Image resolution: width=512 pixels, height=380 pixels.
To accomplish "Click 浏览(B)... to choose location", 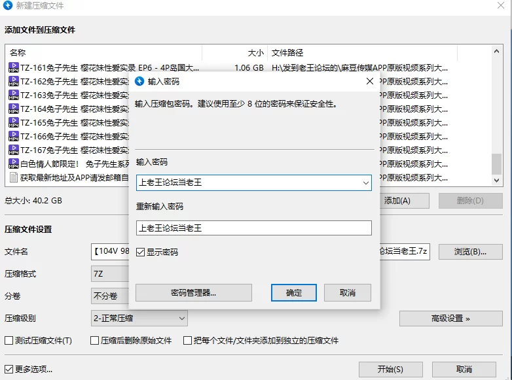I will (x=470, y=252).
